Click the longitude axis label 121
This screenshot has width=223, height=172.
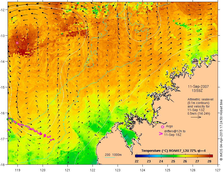pyautogui.click(x=68, y=170)
